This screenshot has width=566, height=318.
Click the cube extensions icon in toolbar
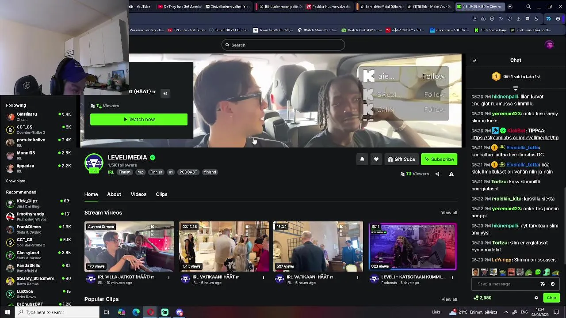tap(558, 19)
